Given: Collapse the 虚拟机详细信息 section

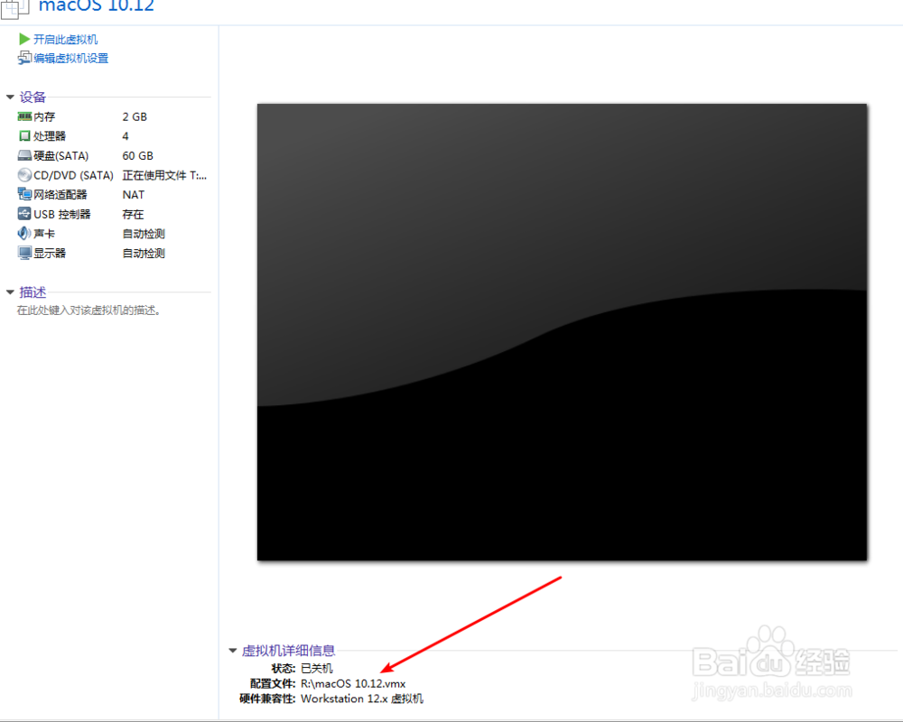Looking at the screenshot, I should (233, 651).
